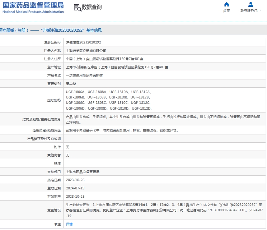This screenshot has width=267, height=230.
Task: Click the 管理类别 value 第二类
Action: coord(71,84)
